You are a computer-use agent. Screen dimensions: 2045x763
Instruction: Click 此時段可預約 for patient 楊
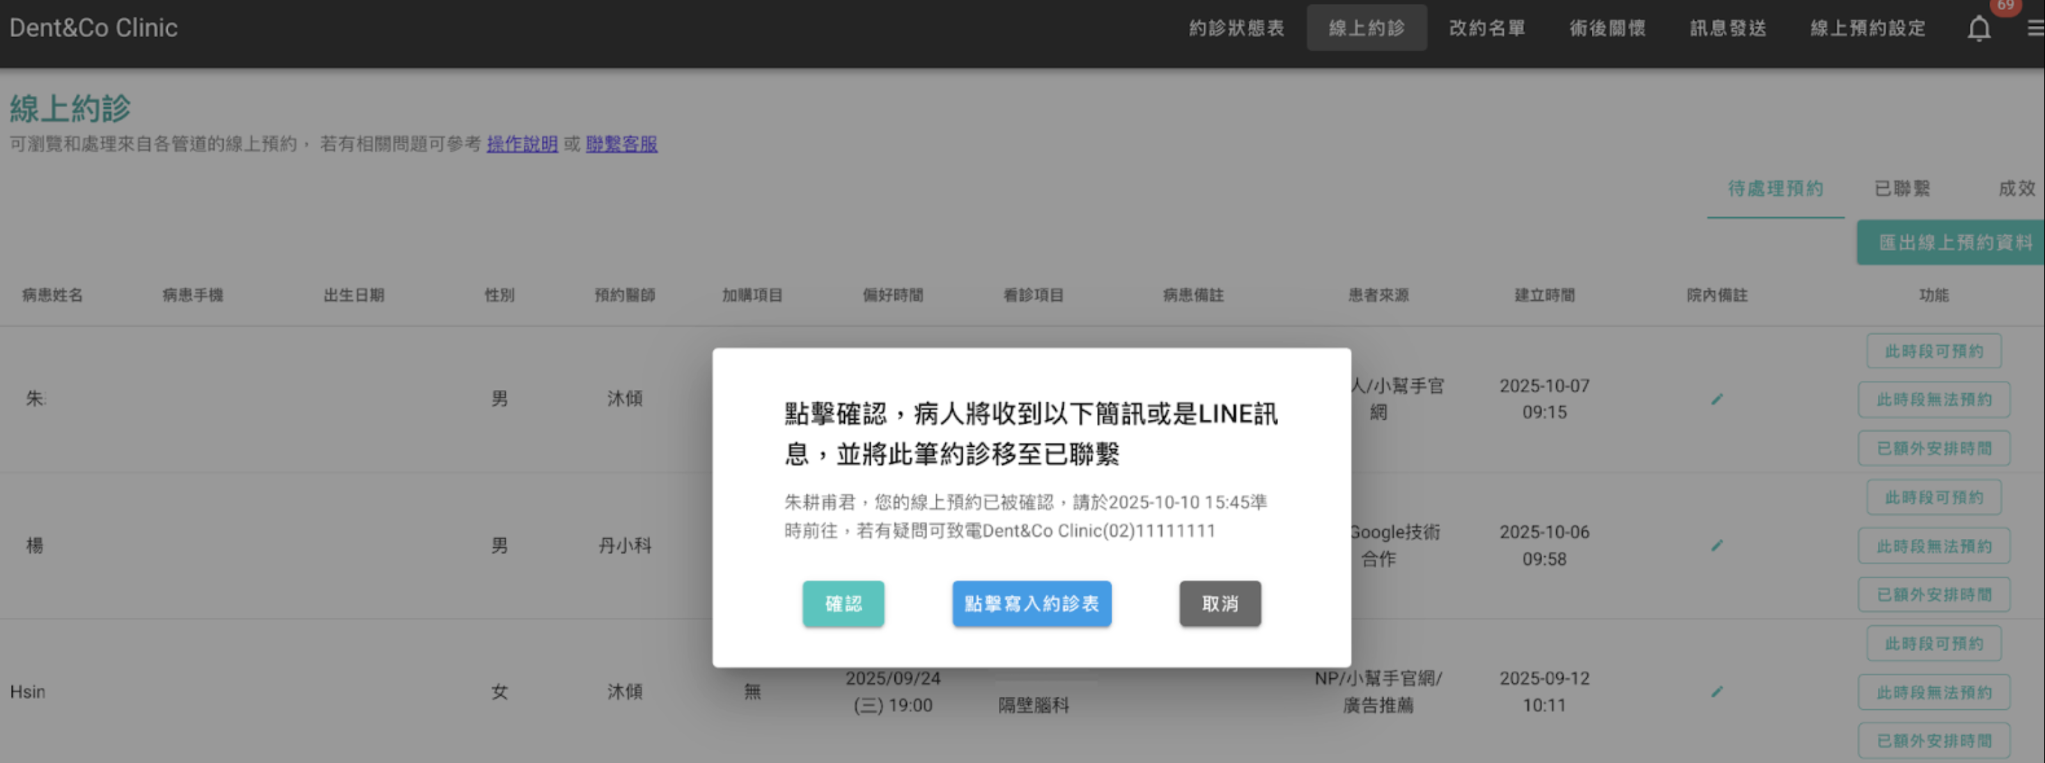tap(1935, 497)
